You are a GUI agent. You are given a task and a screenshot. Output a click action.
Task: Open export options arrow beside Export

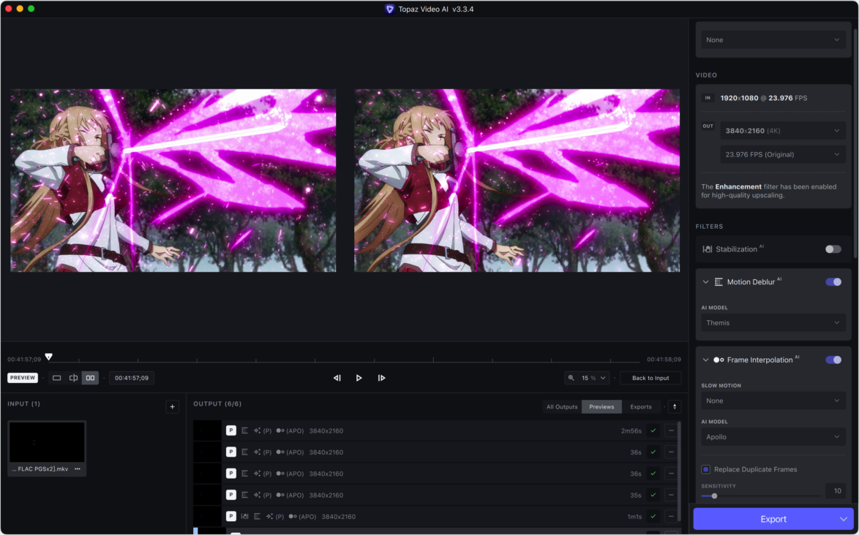click(844, 519)
